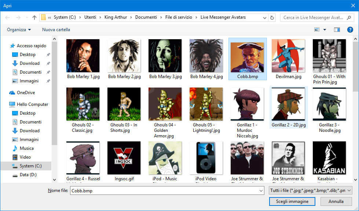Refresh the current folder view
The image size is (359, 211).
tap(272, 18)
